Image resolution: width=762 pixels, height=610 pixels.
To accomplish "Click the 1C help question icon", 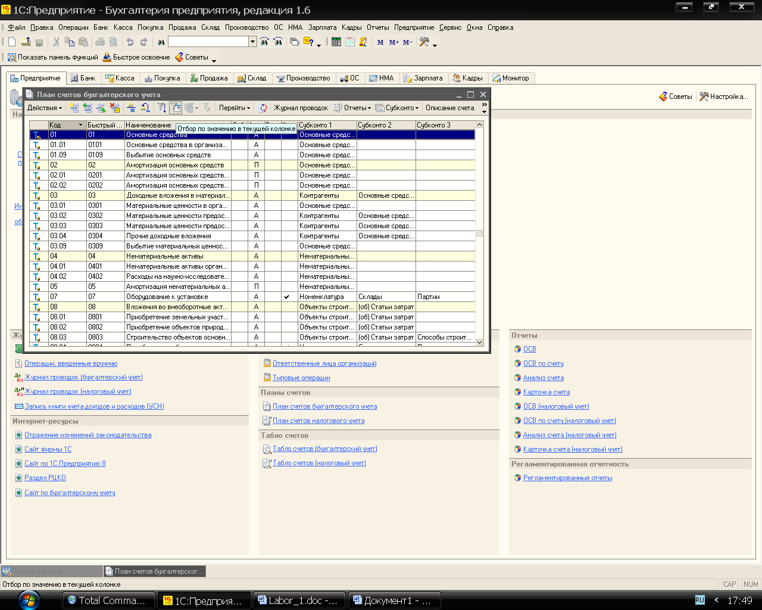I will 308,42.
